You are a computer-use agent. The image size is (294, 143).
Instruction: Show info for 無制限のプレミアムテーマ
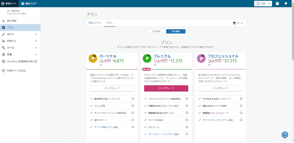(241, 113)
